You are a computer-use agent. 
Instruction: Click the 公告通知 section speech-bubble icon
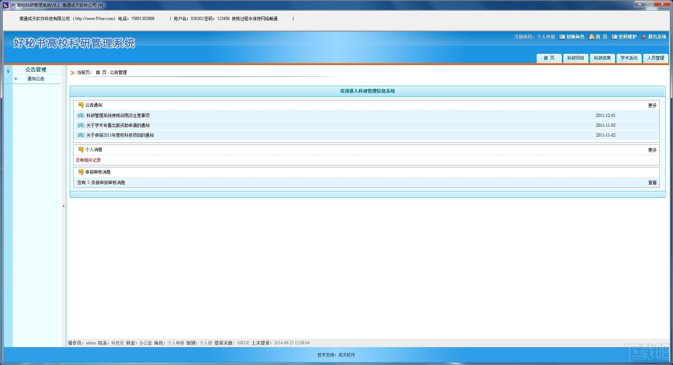click(81, 105)
